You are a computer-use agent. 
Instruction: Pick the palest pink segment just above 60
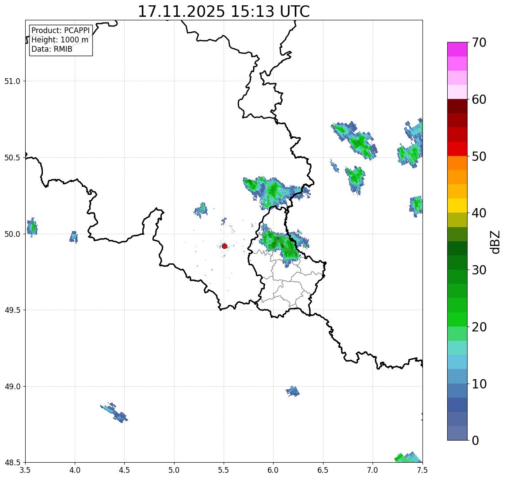pos(457,92)
